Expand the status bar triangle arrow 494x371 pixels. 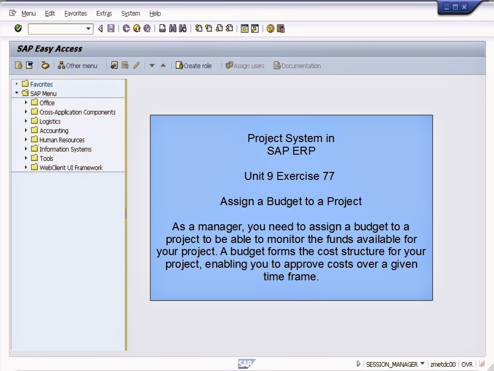click(x=358, y=364)
